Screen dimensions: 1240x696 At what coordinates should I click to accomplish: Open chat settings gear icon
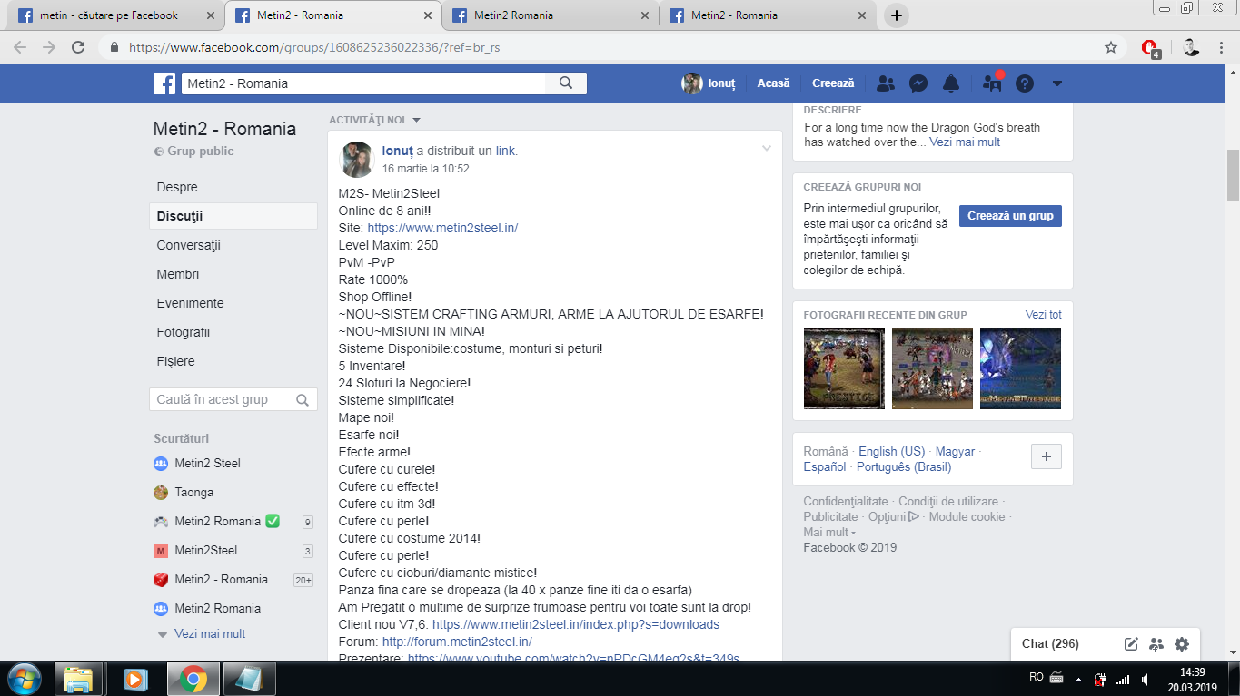coord(1181,644)
